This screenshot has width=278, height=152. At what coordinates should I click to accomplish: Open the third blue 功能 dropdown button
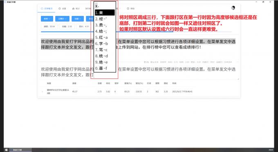point(78,19)
